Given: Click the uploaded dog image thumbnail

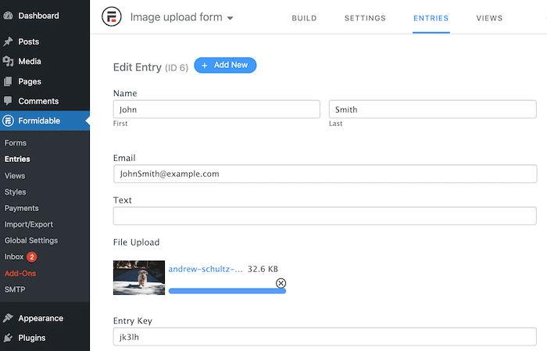Looking at the screenshot, I should 139,278.
